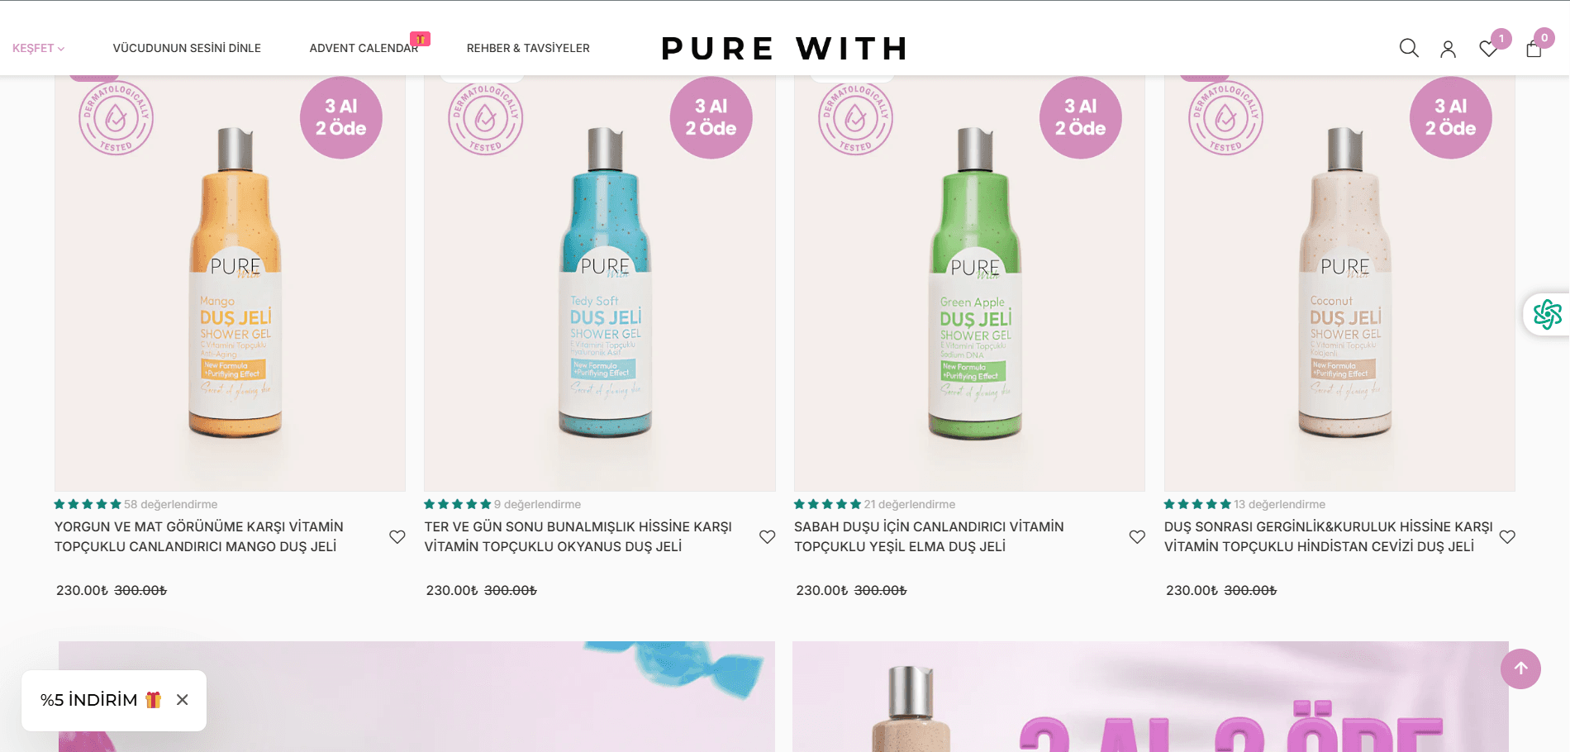The width and height of the screenshot is (1570, 752).
Task: Open REHBER & TAVSİYELER menu item
Action: coord(528,49)
